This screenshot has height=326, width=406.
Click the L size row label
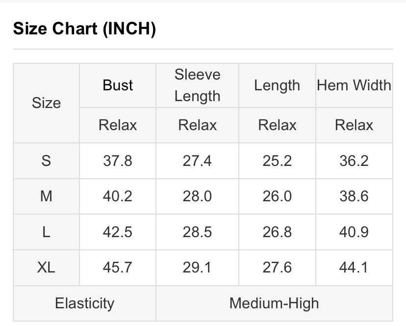pos(46,232)
